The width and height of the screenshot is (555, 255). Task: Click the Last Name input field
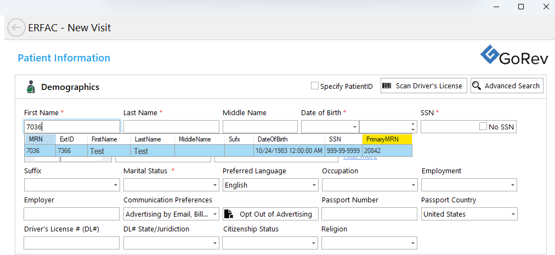[171, 127]
